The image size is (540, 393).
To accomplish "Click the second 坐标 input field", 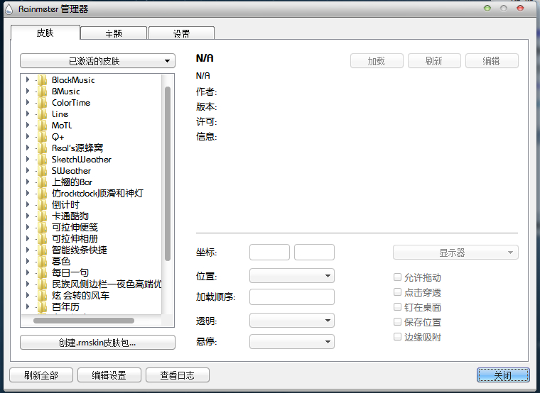I will pyautogui.click(x=314, y=253).
